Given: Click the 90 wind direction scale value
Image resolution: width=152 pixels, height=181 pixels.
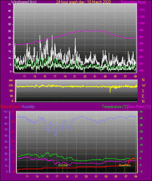Looking at the screenshot, I should click(x=11, y=96).
